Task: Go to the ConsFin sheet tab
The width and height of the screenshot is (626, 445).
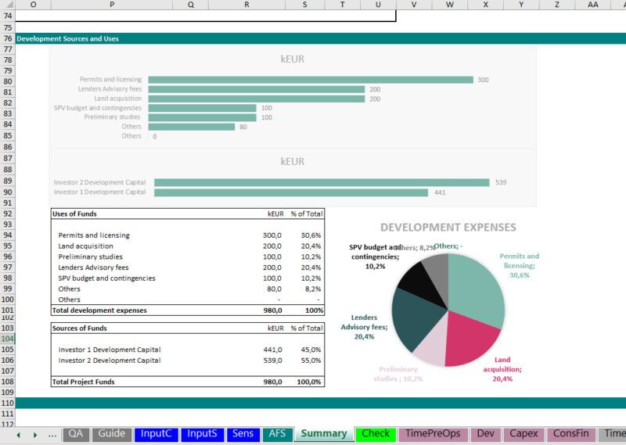Action: point(571,434)
